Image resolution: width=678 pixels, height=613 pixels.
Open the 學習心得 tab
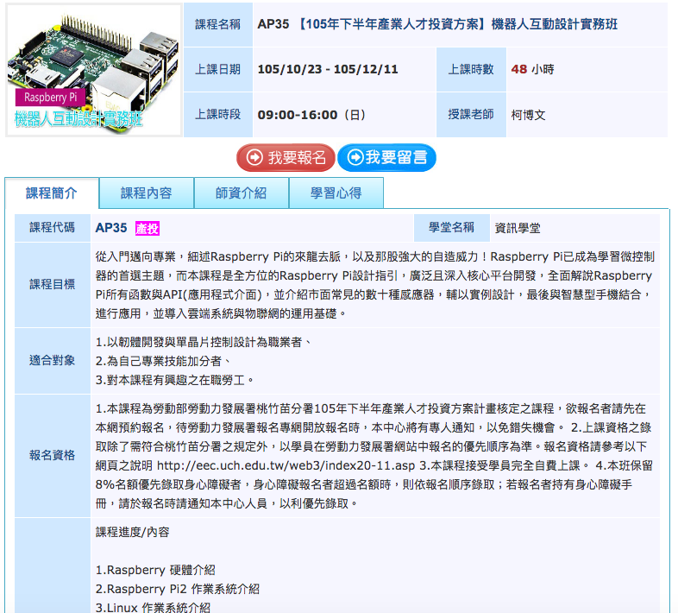(336, 193)
